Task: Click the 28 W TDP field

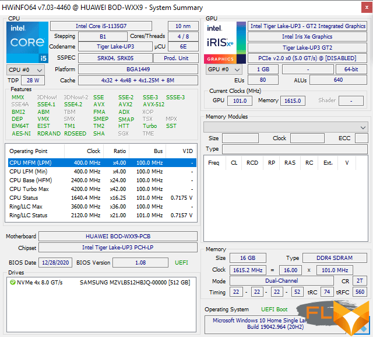Action: (x=33, y=81)
